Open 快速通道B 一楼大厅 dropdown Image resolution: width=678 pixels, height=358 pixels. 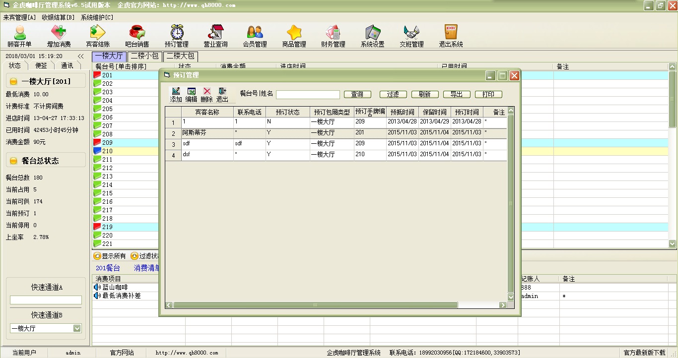coord(77,328)
